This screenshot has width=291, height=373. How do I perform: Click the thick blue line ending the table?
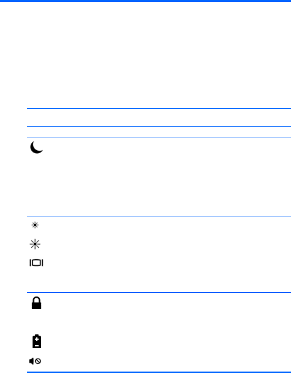[159, 372]
